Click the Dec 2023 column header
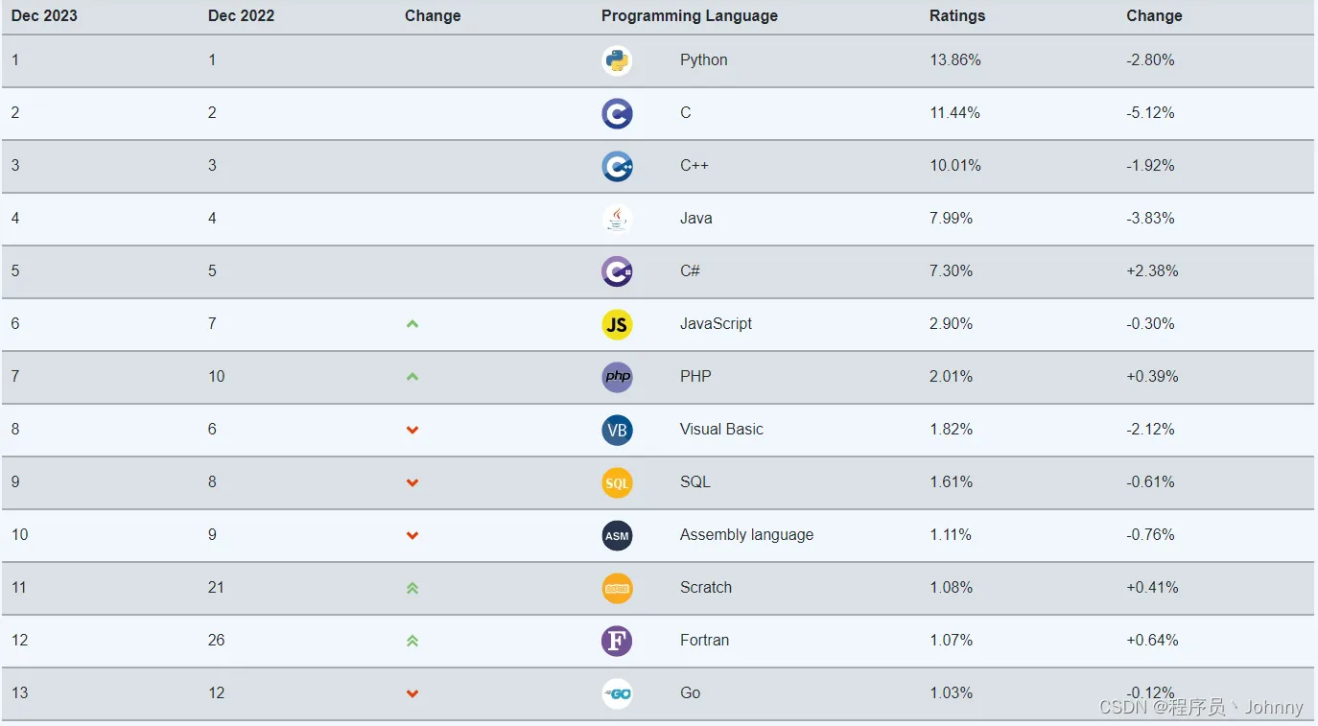Viewport: 1318px width, 726px height. pyautogui.click(x=44, y=15)
